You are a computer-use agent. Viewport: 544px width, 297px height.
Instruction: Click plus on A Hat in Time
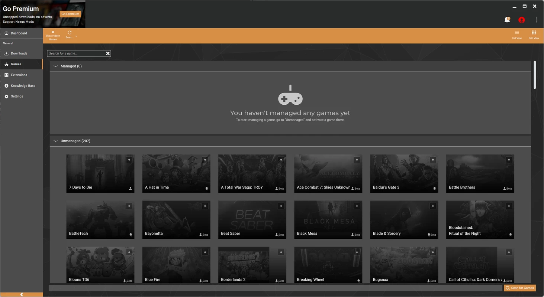(205, 160)
